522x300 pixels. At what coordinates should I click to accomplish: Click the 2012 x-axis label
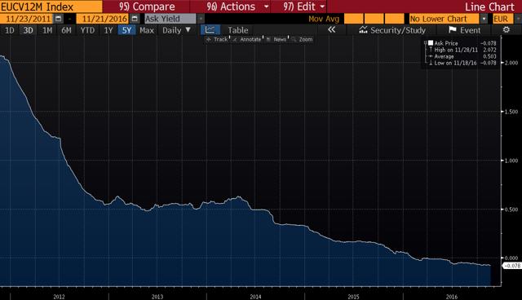coord(59,297)
